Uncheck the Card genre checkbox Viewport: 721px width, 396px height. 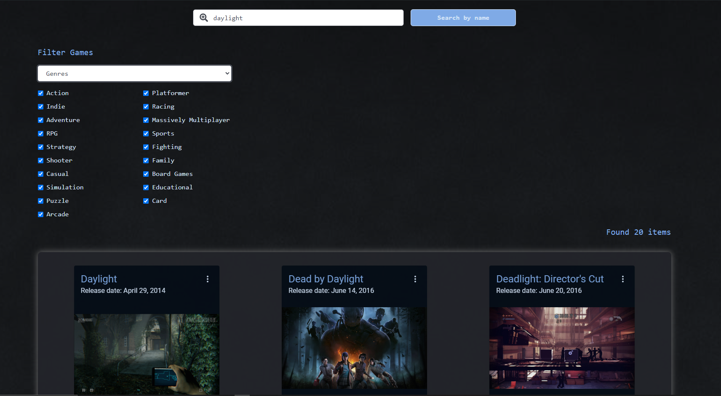click(x=146, y=201)
